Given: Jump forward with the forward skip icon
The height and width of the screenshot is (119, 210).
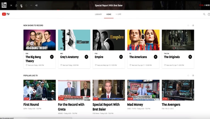Looking at the screenshot, I should [x=26, y=5].
